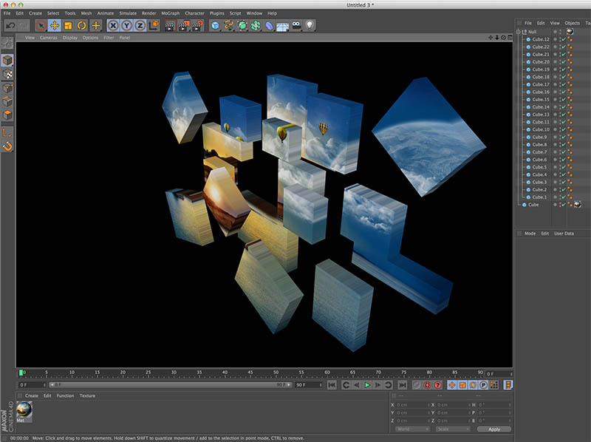
Task: Open Edit Render Settings clapperboard icon
Action: (x=197, y=26)
